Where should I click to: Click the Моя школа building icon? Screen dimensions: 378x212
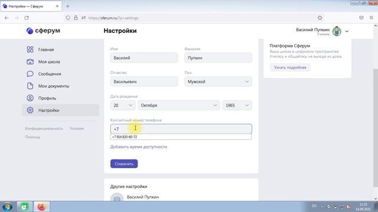click(30, 62)
